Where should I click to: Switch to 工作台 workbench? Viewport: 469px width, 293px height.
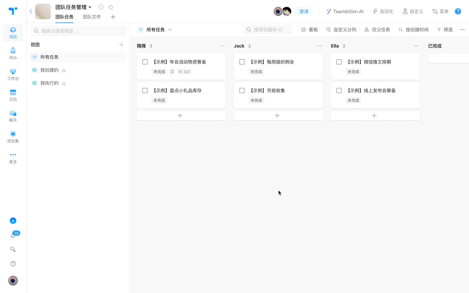[13, 74]
